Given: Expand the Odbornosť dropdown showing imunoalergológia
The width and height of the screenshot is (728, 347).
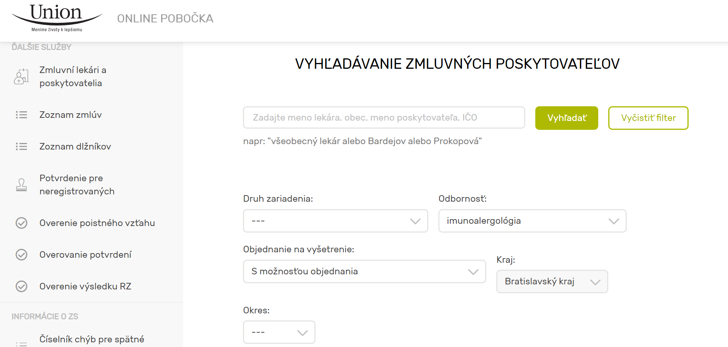Looking at the screenshot, I should [532, 221].
